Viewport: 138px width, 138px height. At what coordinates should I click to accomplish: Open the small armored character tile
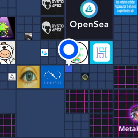[85, 77]
